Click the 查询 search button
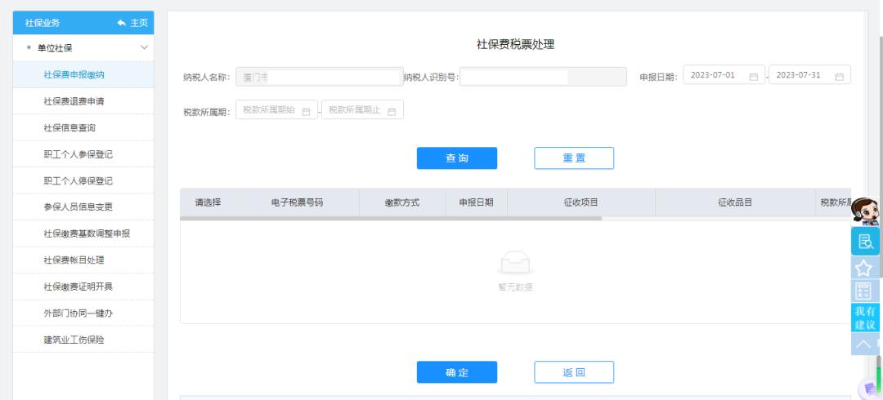Screen dimensions: 883x400 point(457,158)
